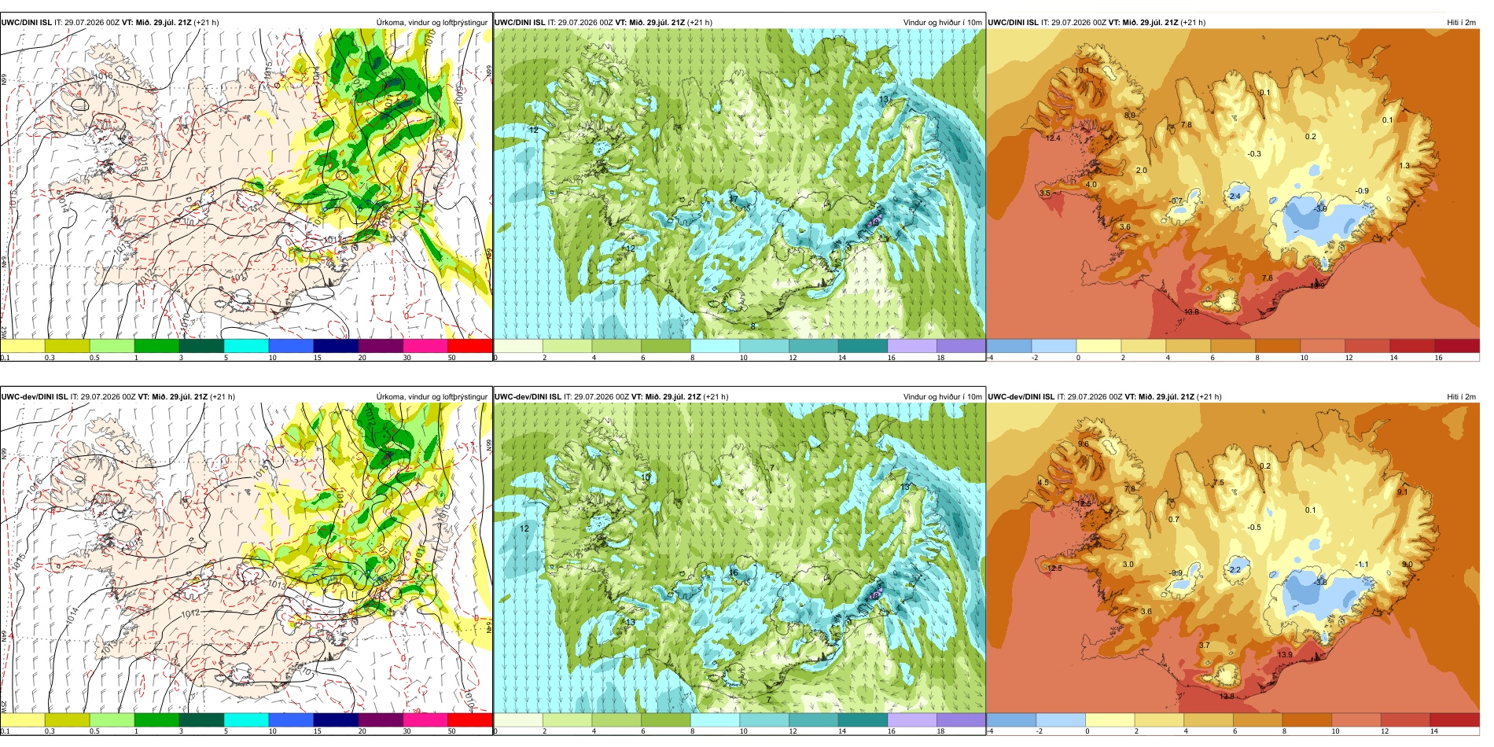1494x747 pixels.
Task: Click the dark teal 14 swatch in UWC-dev wind legend
Action: 863,719
